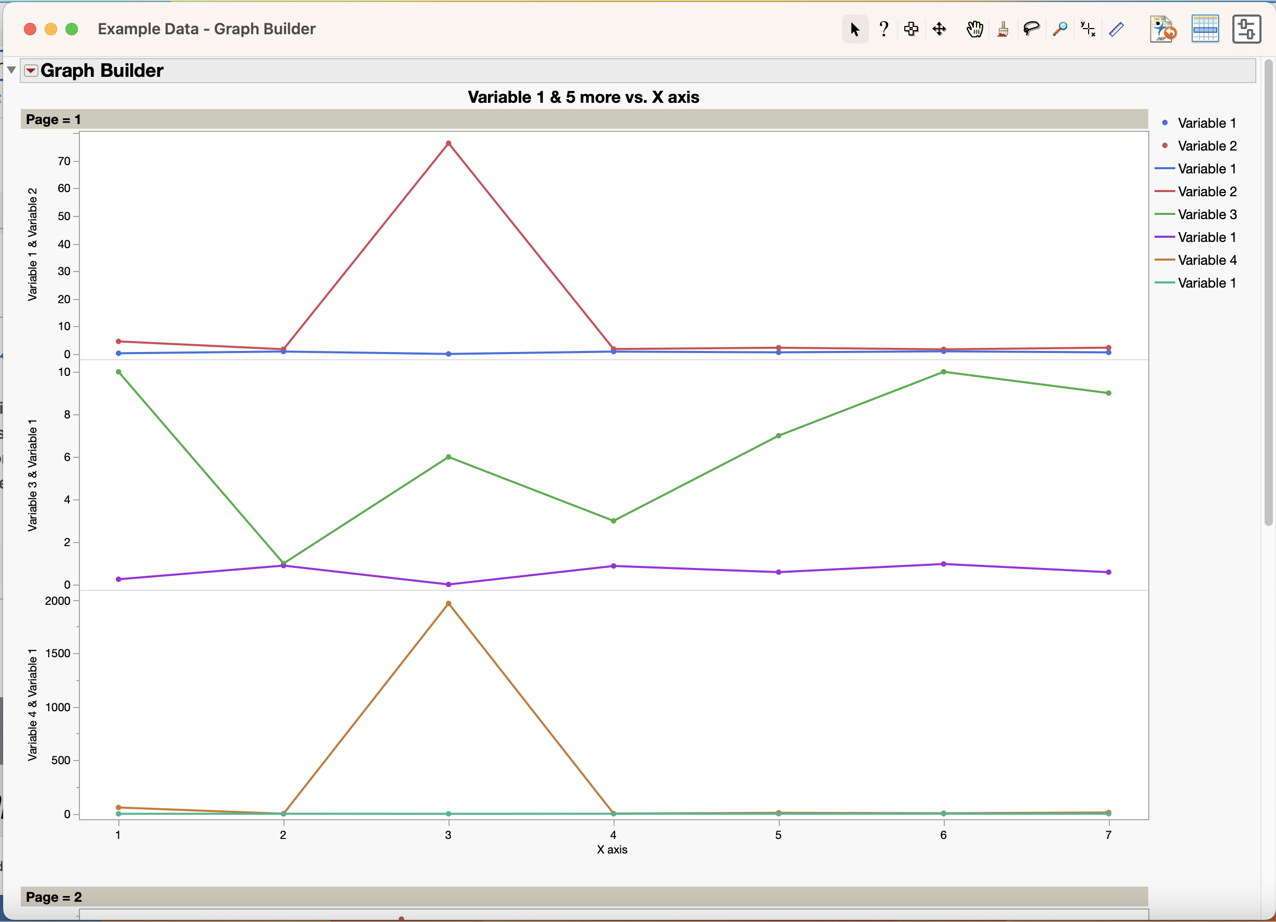Choose the Selection plus tool
The width and height of the screenshot is (1276, 922).
(911, 29)
